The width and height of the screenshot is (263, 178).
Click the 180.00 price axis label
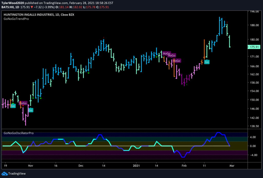click(255, 39)
